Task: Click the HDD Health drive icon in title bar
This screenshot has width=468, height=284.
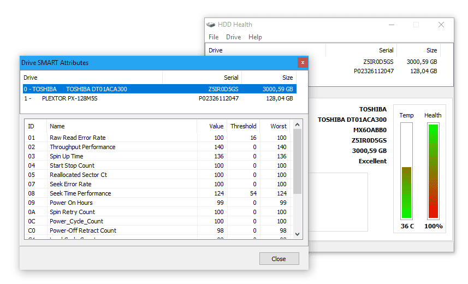Action: (x=211, y=25)
